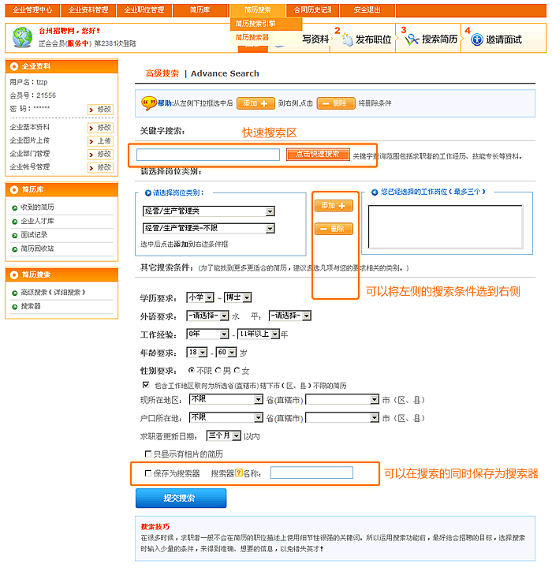Open the 求职者更新日期 三个月 dropdown
Image resolution: width=552 pixels, height=579 pixels.
(x=236, y=435)
